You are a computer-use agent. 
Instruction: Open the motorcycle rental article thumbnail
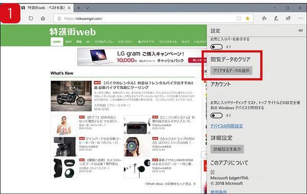pos(71,96)
